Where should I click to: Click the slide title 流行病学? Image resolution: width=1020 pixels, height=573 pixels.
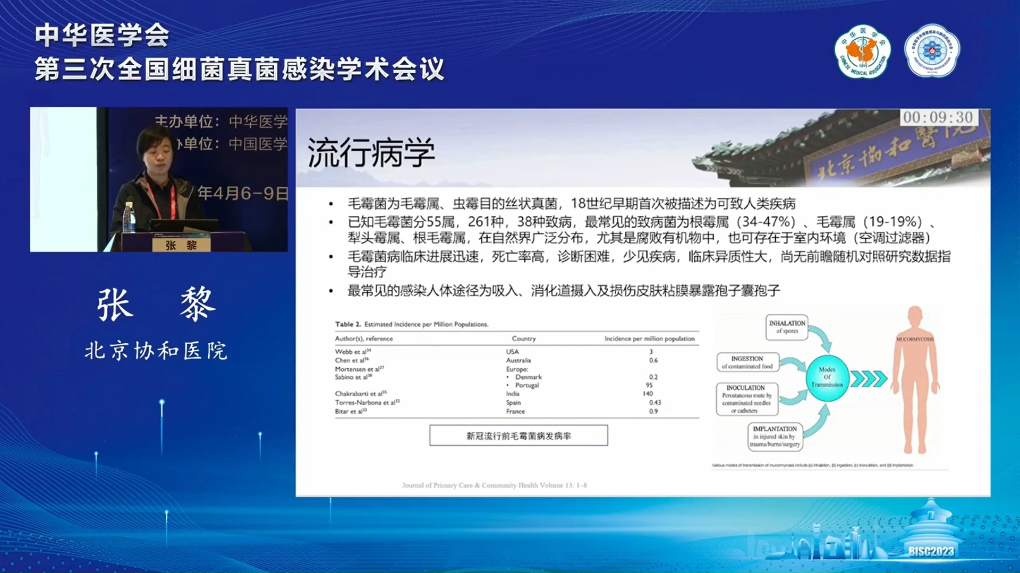371,152
